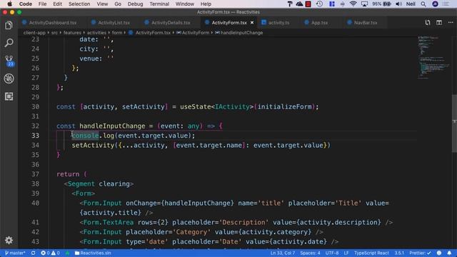Split the editor to the right
This screenshot has height=257, width=457.
pyautogui.click(x=439, y=22)
